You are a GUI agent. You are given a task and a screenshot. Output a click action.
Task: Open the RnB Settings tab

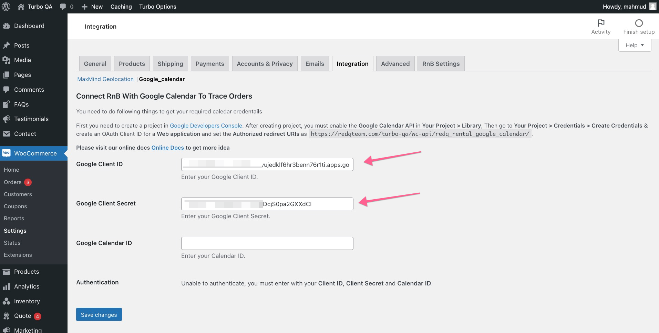[441, 64]
